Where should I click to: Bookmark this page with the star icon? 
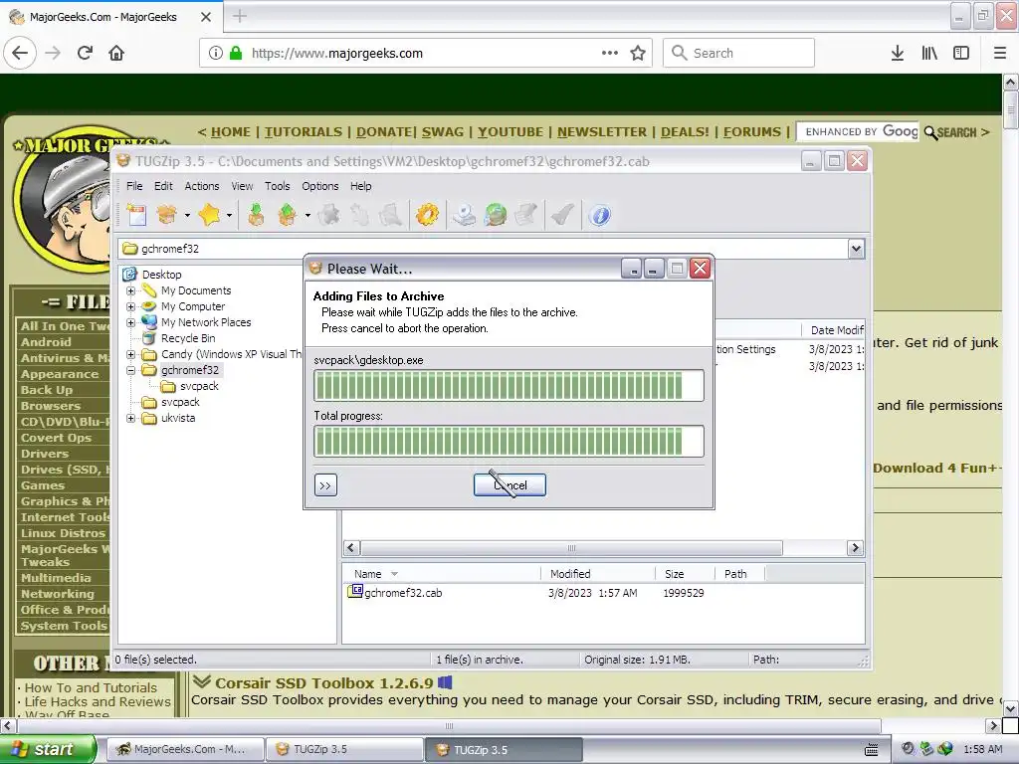(638, 54)
